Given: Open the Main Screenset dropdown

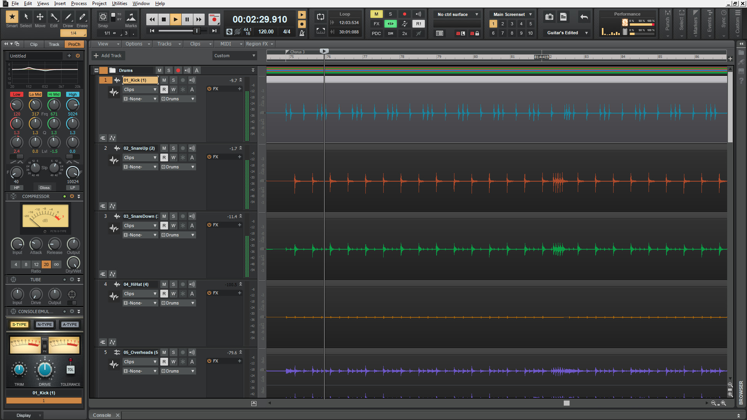Looking at the screenshot, I should point(511,14).
